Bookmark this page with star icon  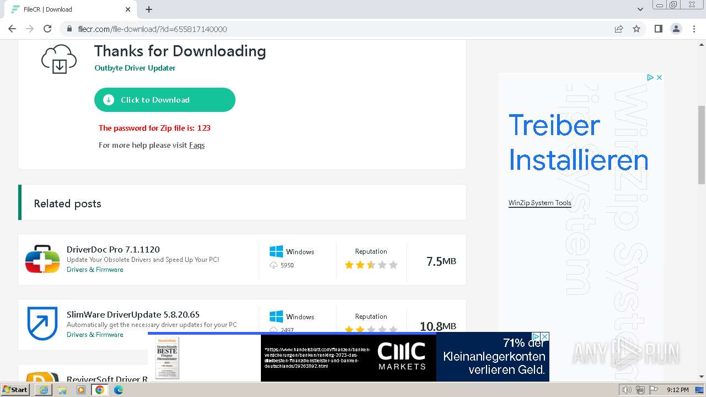click(637, 29)
